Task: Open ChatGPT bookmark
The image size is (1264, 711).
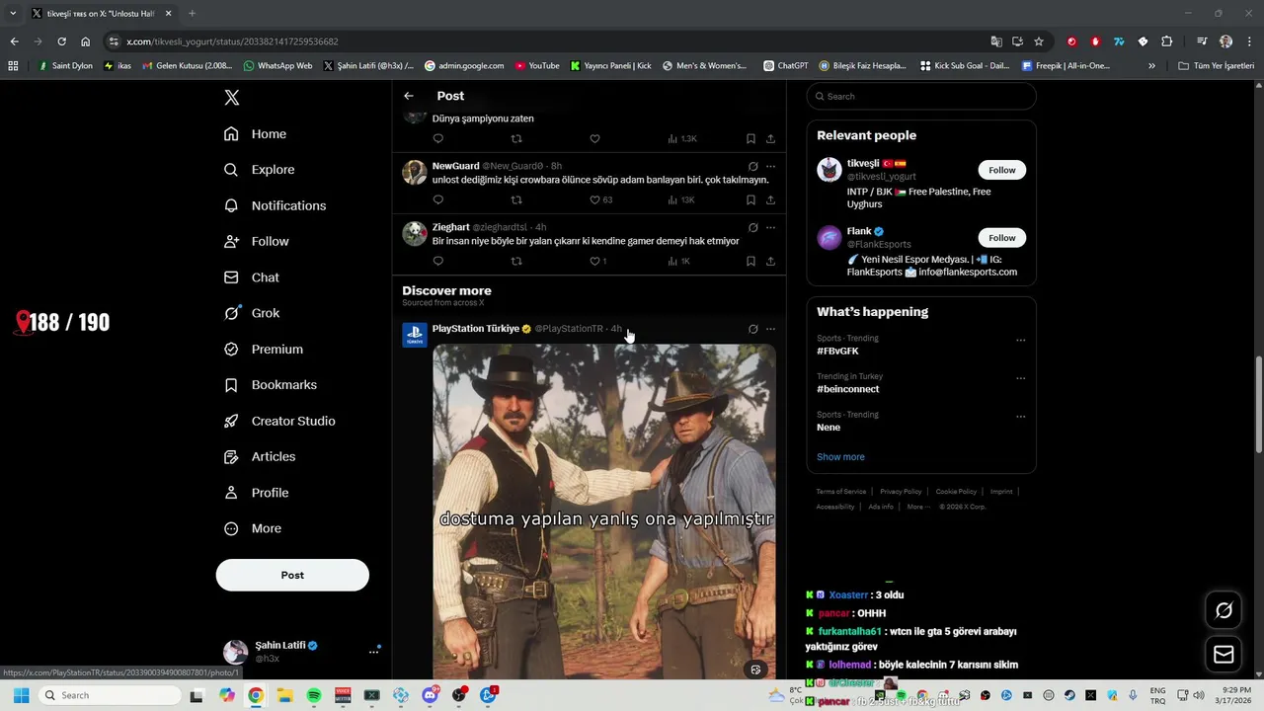Action: pos(785,66)
